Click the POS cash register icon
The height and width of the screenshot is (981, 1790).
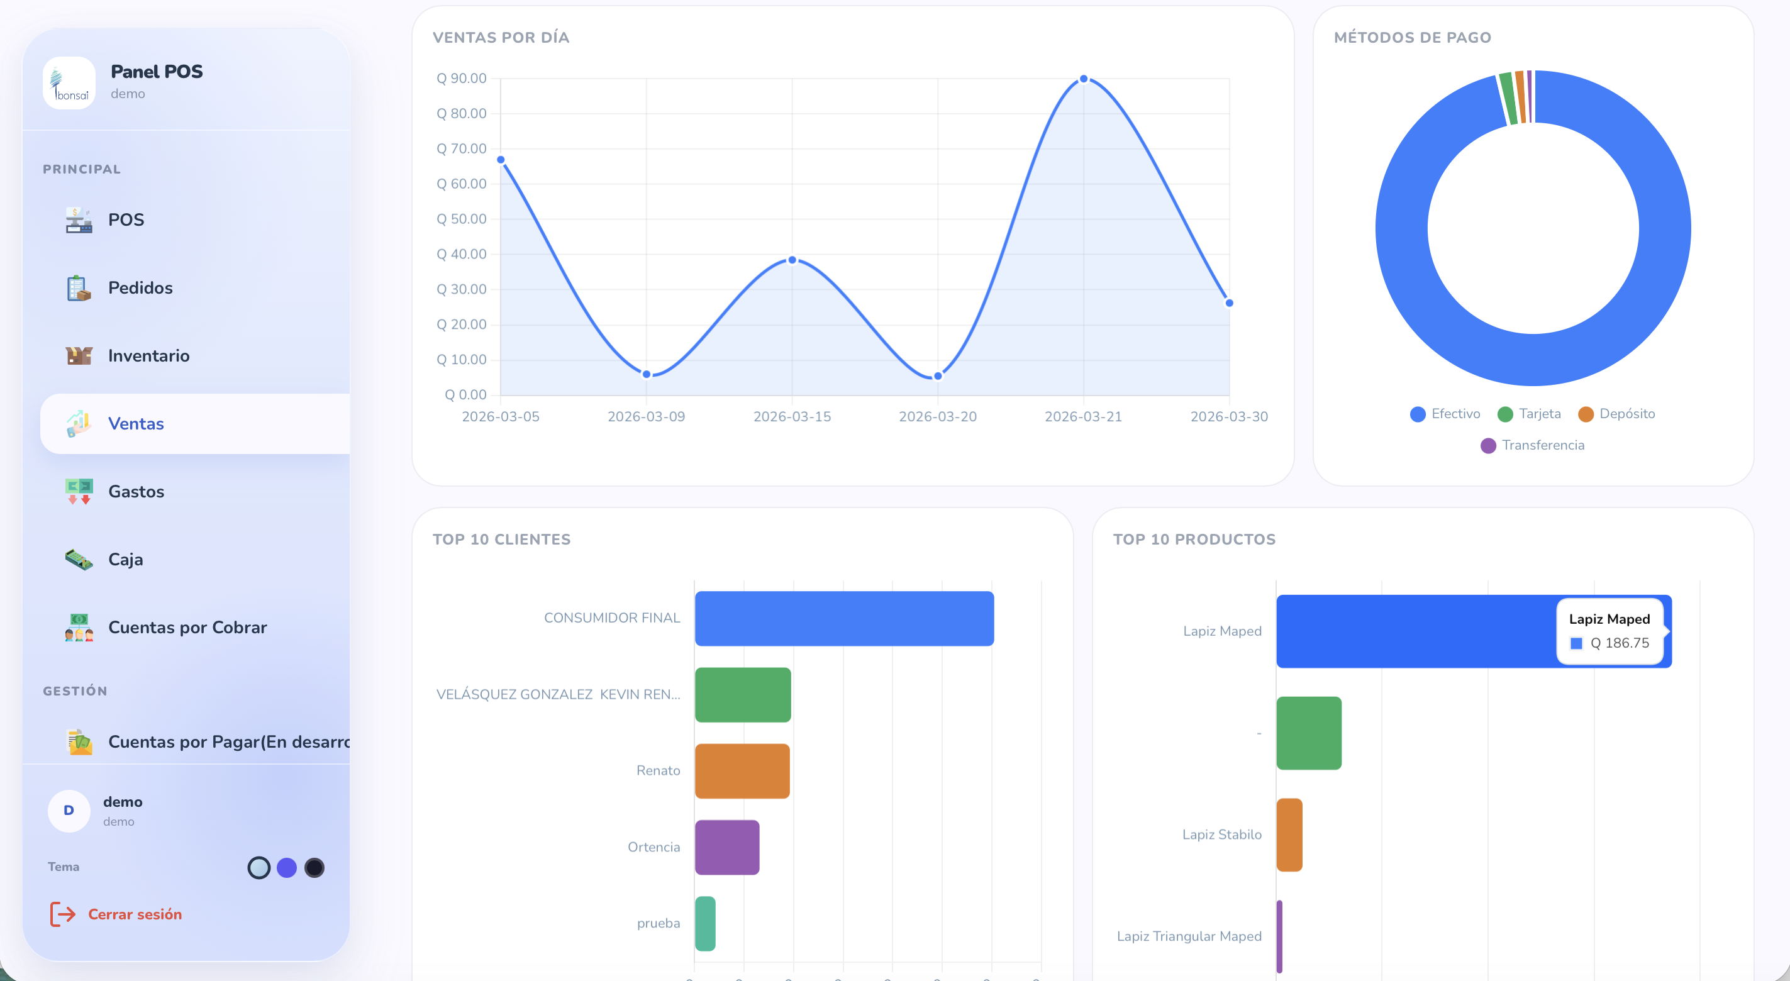pos(79,220)
